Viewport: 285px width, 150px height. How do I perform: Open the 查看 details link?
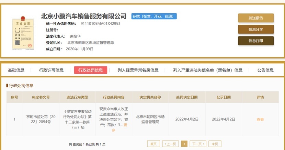[260, 120]
